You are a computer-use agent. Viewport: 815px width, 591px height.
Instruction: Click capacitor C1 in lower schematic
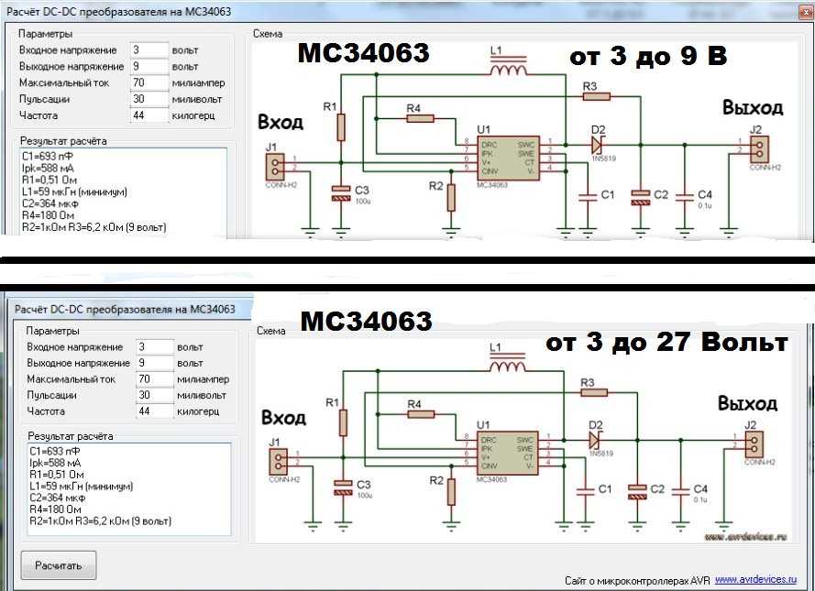click(585, 491)
